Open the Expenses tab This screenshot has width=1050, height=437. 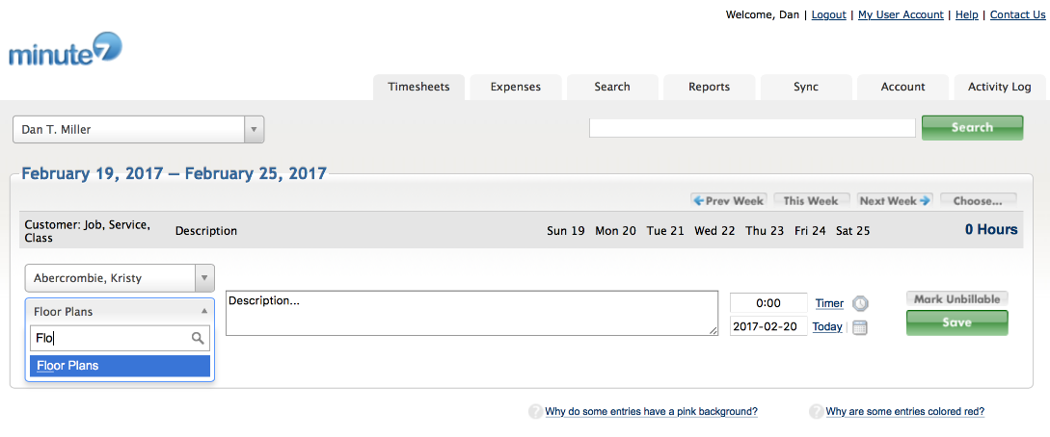[x=516, y=87]
